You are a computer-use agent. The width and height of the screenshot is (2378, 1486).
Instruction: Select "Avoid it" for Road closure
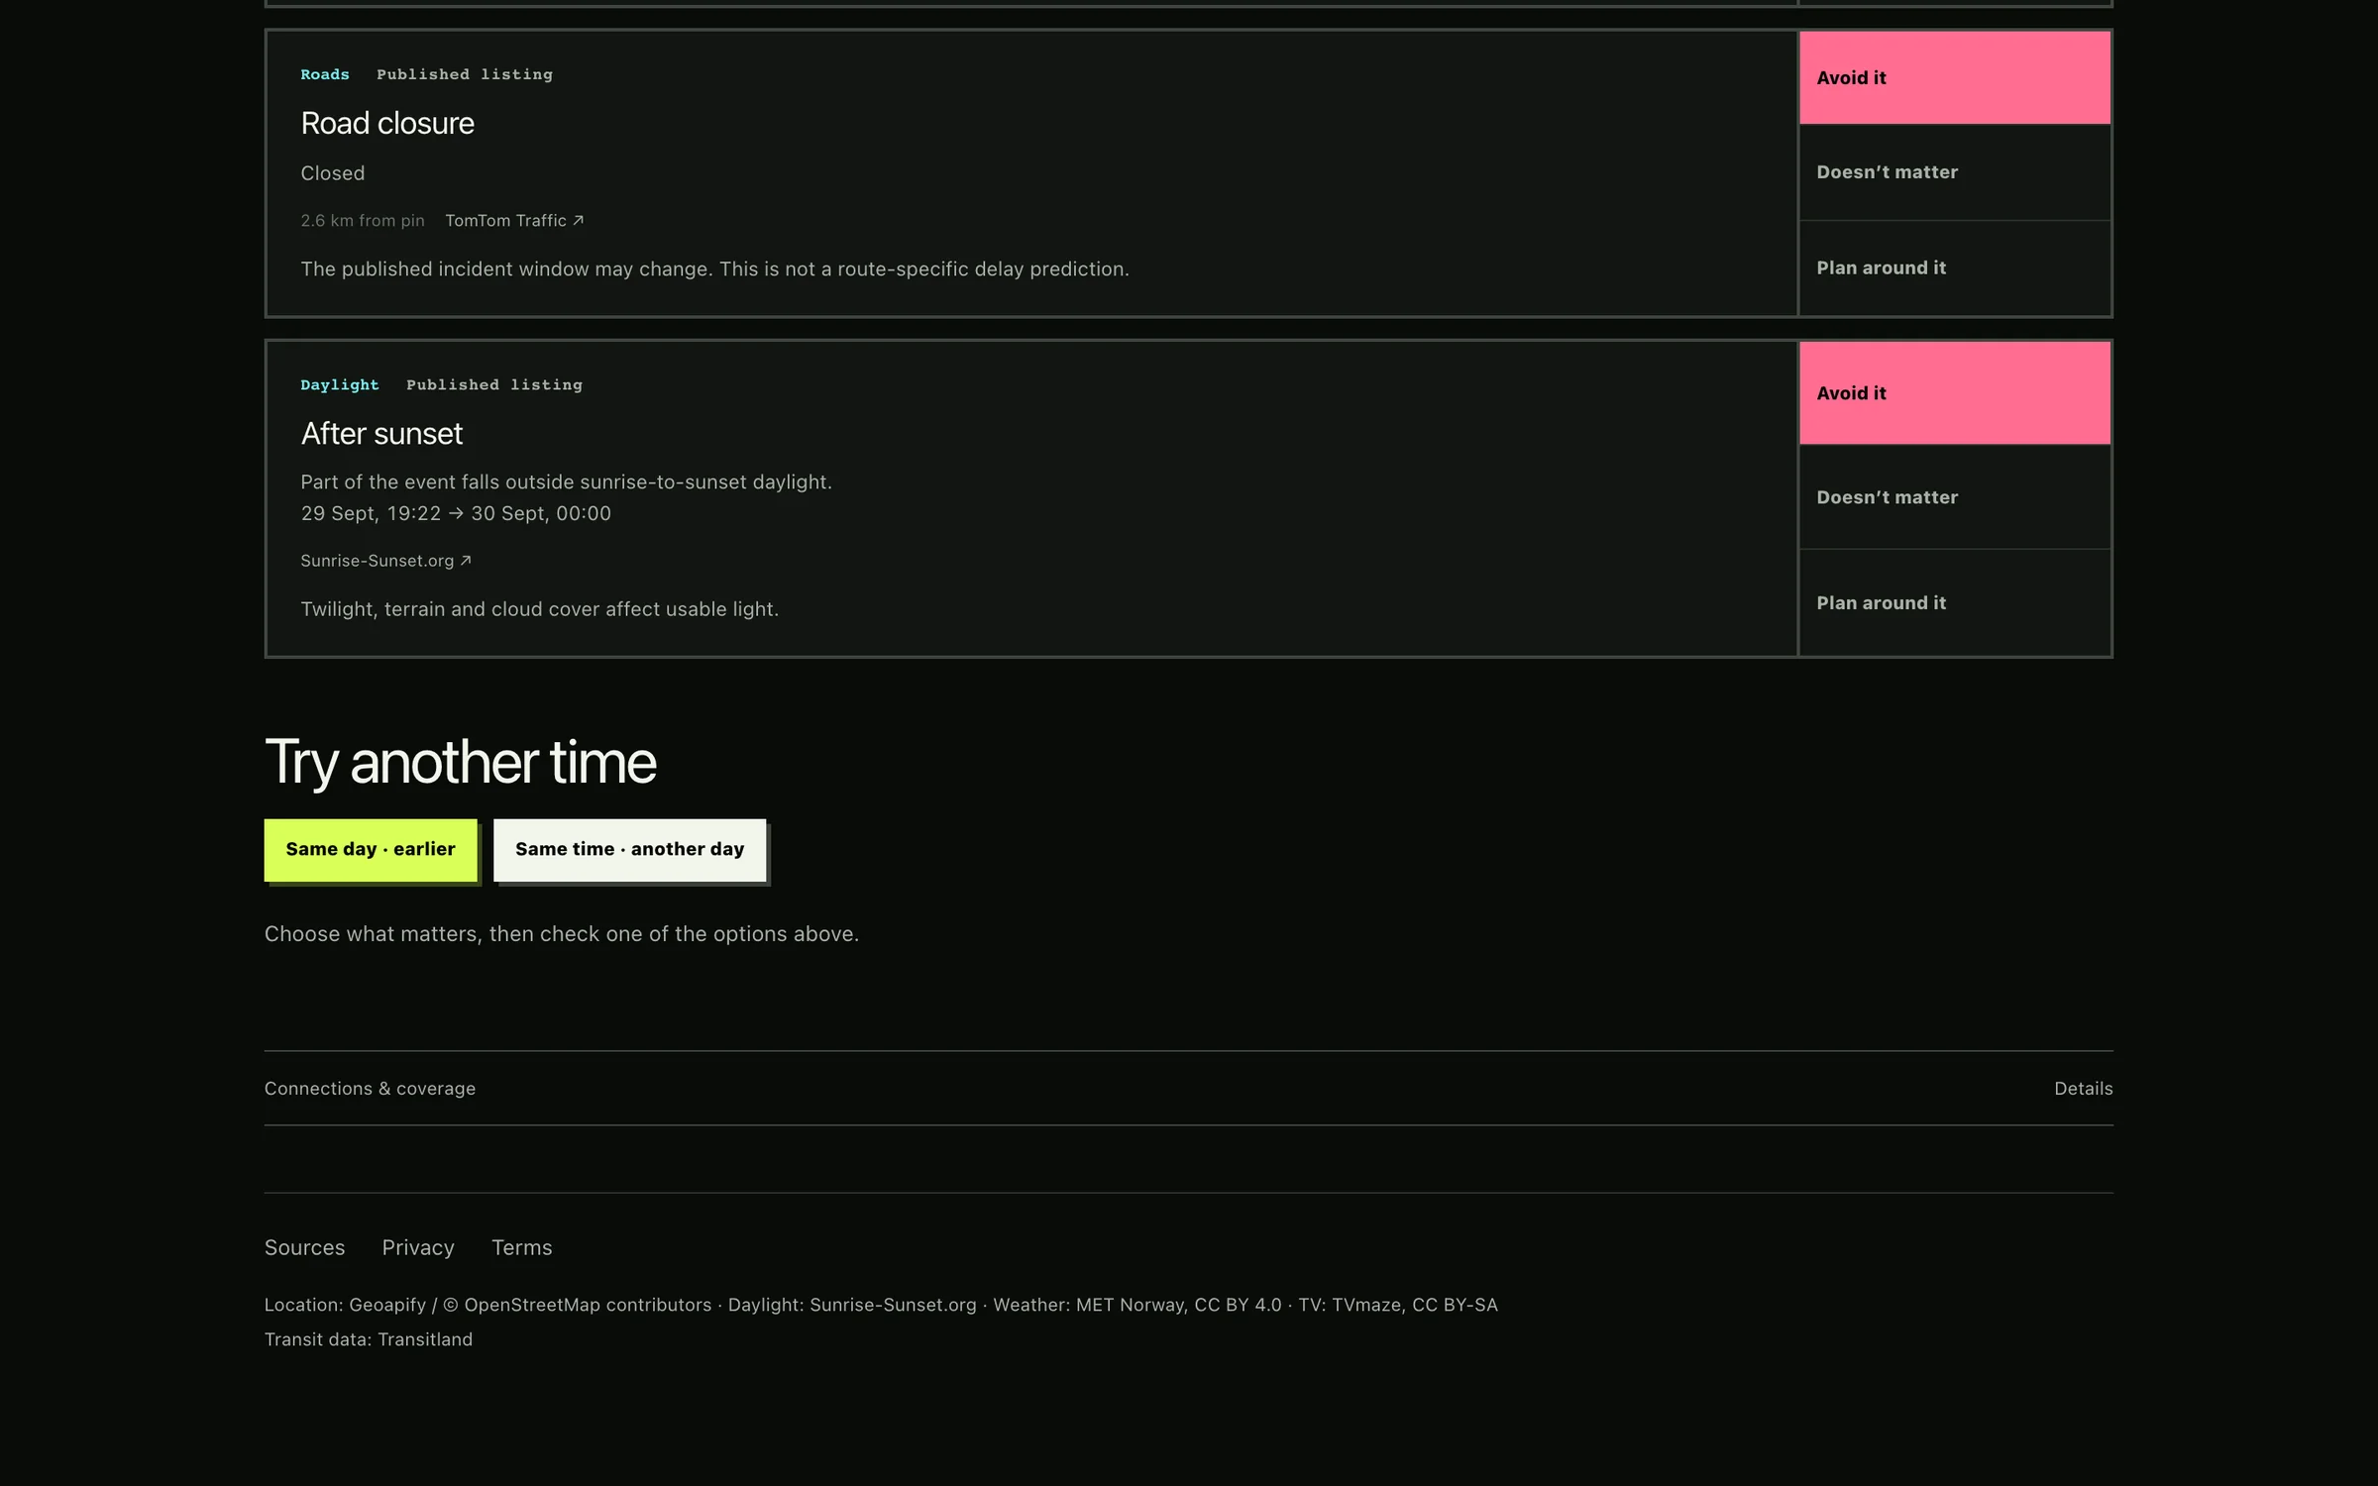1954,77
